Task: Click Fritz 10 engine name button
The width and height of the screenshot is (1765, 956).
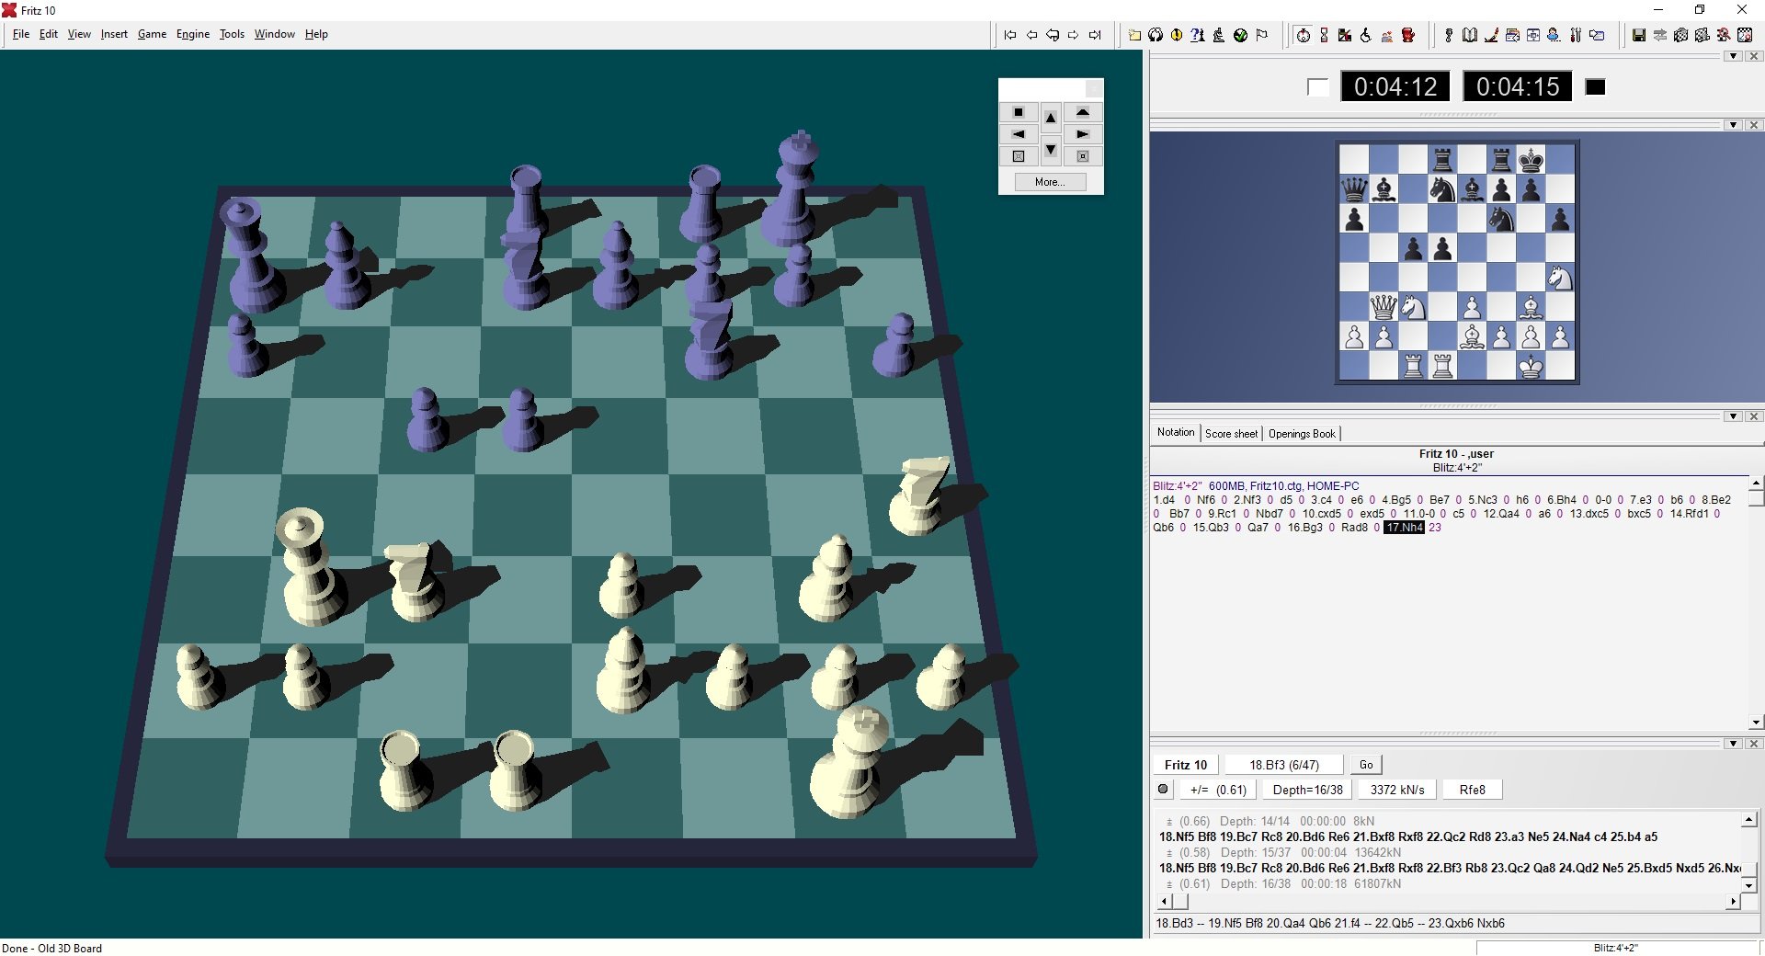Action: (x=1186, y=765)
